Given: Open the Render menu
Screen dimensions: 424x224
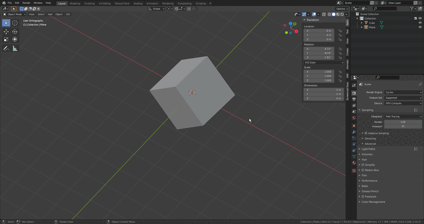Looking at the screenshot, I should coord(26,3).
